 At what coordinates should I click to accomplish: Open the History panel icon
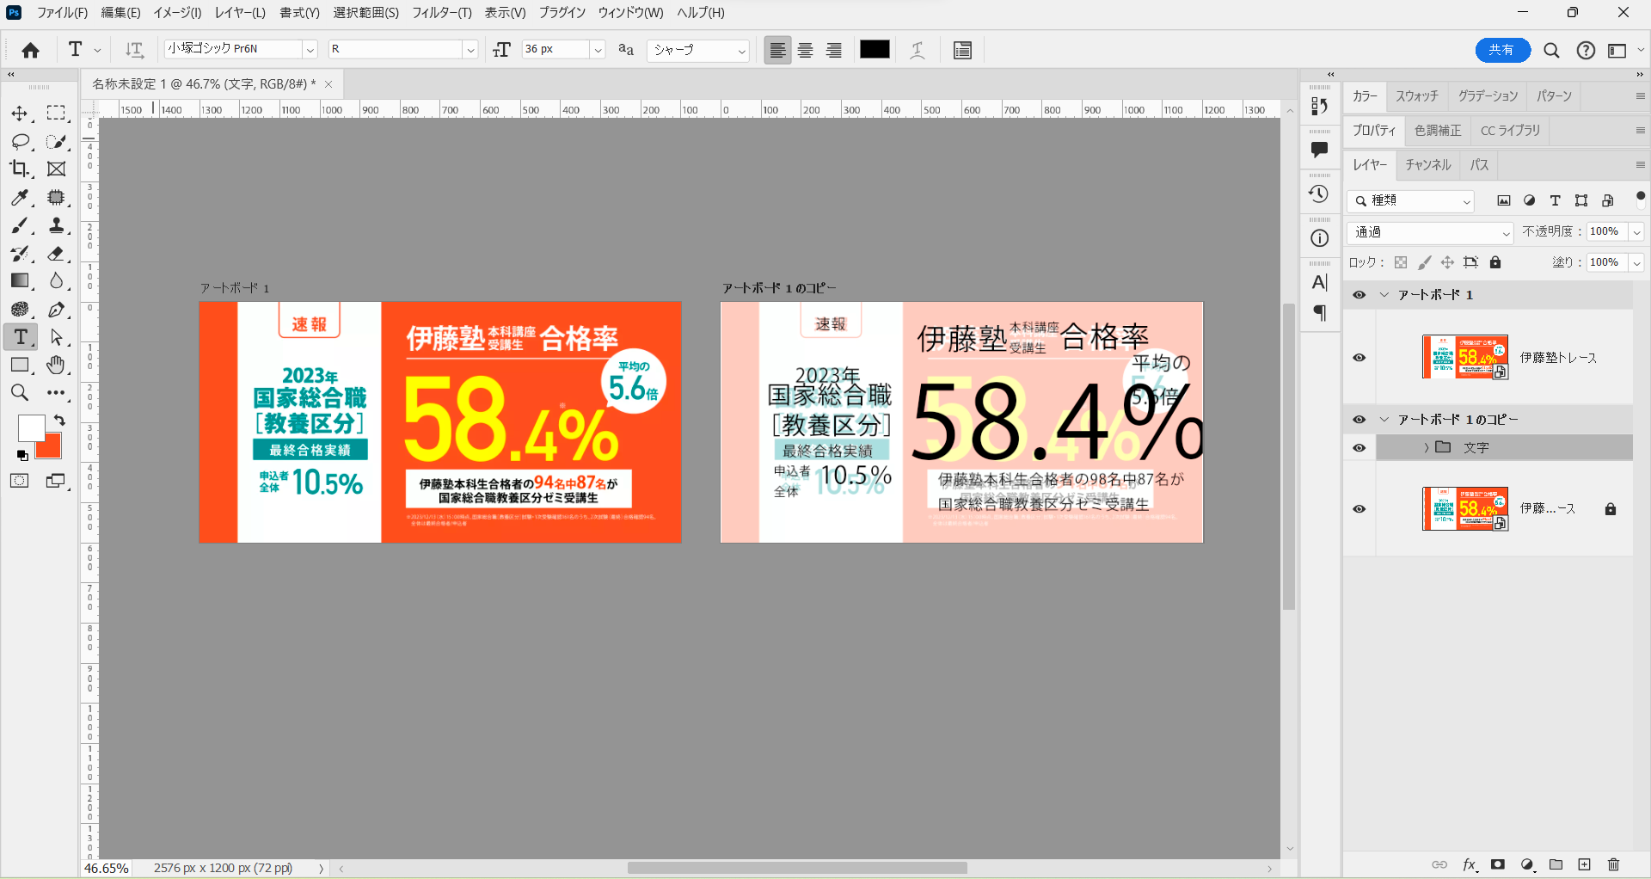[x=1319, y=194]
